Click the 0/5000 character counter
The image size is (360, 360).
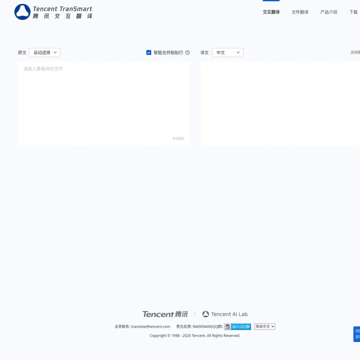click(x=178, y=139)
